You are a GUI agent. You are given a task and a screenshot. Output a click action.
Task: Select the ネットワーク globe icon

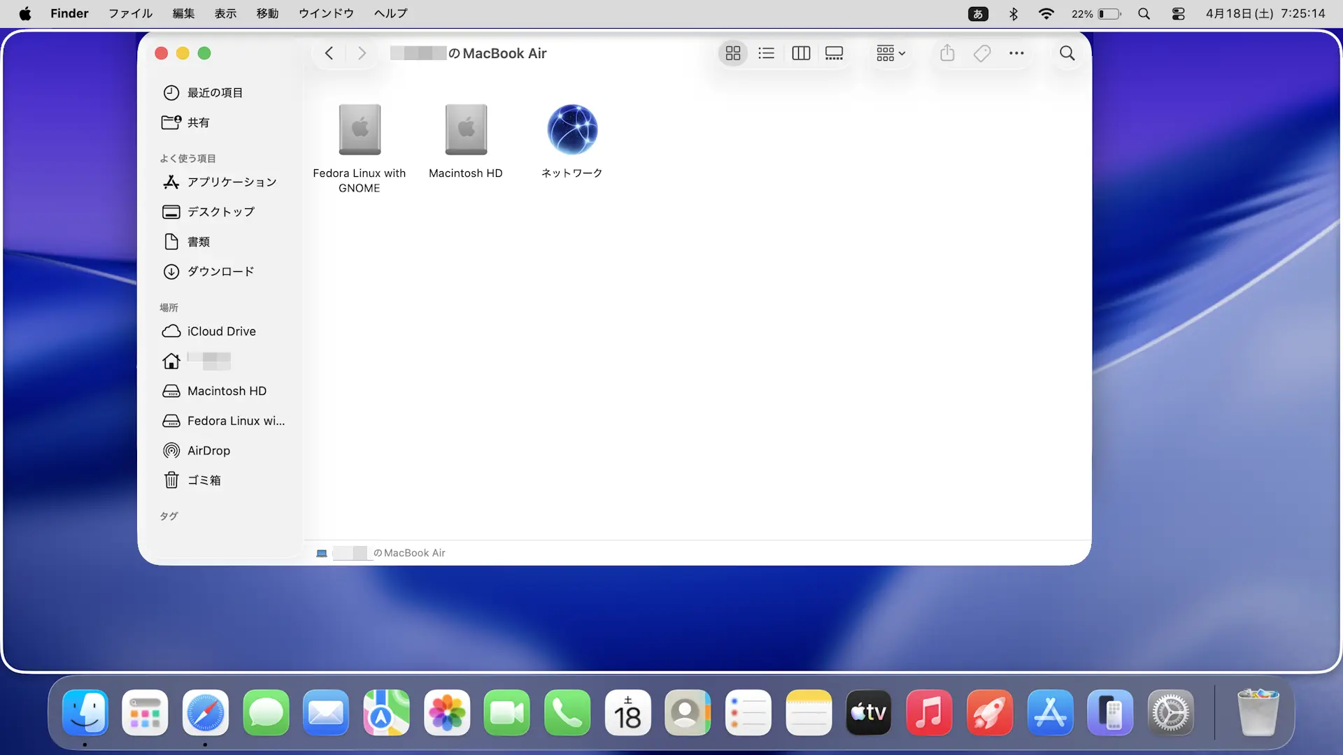coord(572,130)
